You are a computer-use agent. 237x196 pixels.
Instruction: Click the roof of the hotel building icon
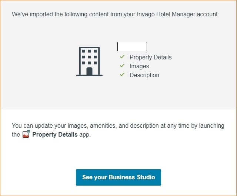pos(89,48)
